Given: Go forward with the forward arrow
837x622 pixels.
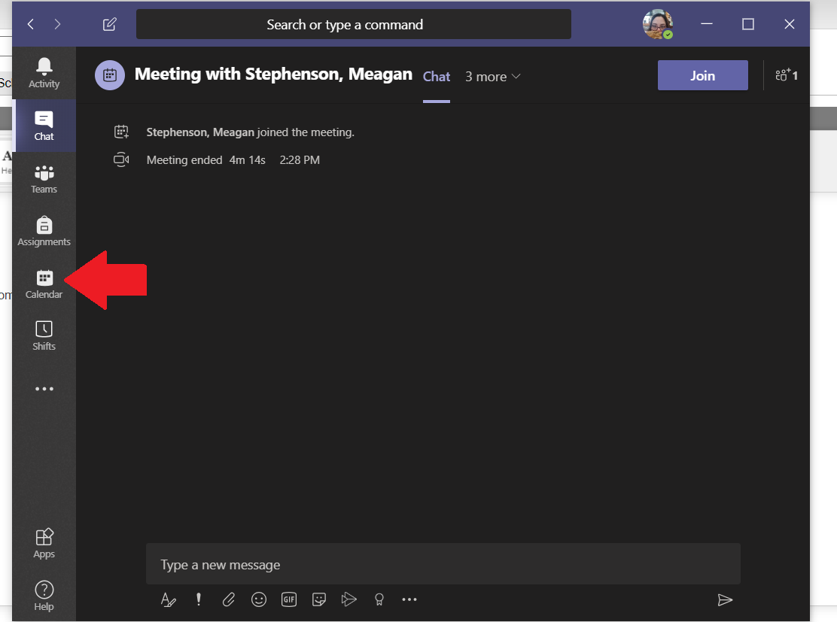Looking at the screenshot, I should click(57, 24).
